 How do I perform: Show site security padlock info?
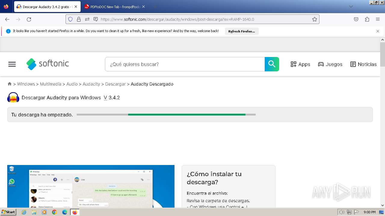click(79, 19)
